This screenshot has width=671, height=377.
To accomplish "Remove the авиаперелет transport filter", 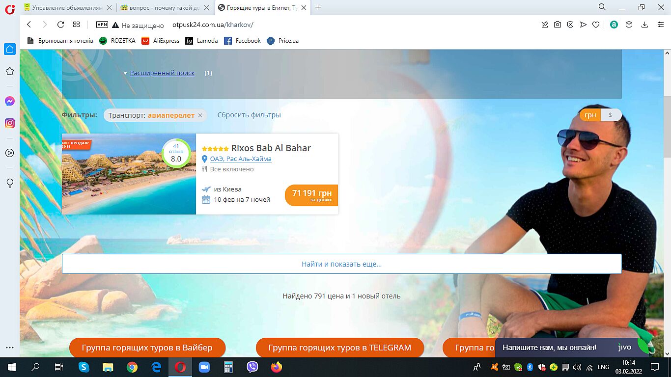I will (200, 115).
